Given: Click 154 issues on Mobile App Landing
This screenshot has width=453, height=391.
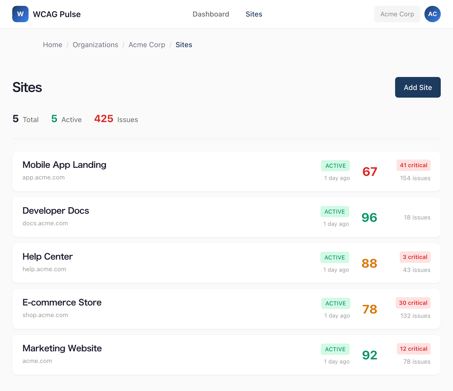Looking at the screenshot, I should pos(415,178).
